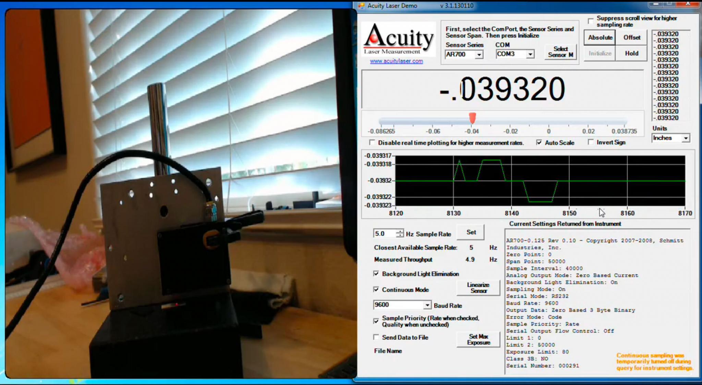Toggle the Sample Priority checkbox
The width and height of the screenshot is (702, 385).
376,321
